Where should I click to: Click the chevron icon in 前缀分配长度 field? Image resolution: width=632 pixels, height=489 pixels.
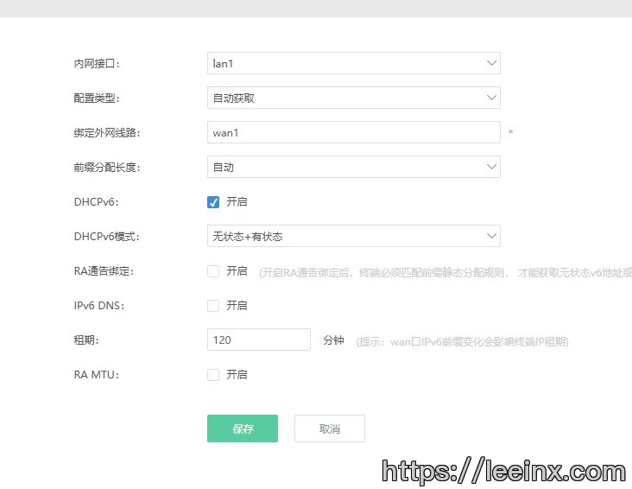pyautogui.click(x=491, y=167)
